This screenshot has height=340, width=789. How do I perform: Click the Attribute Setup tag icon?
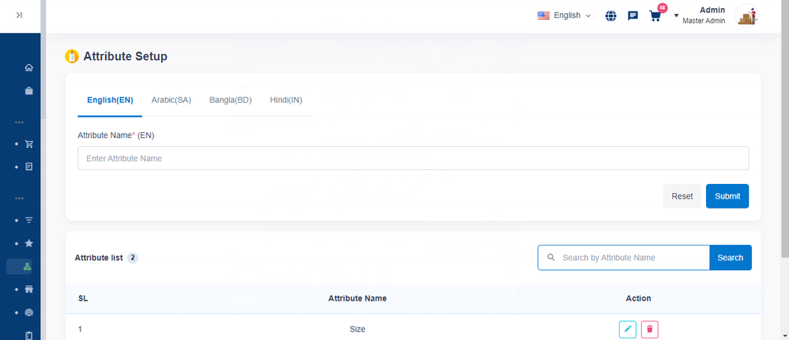tap(72, 57)
